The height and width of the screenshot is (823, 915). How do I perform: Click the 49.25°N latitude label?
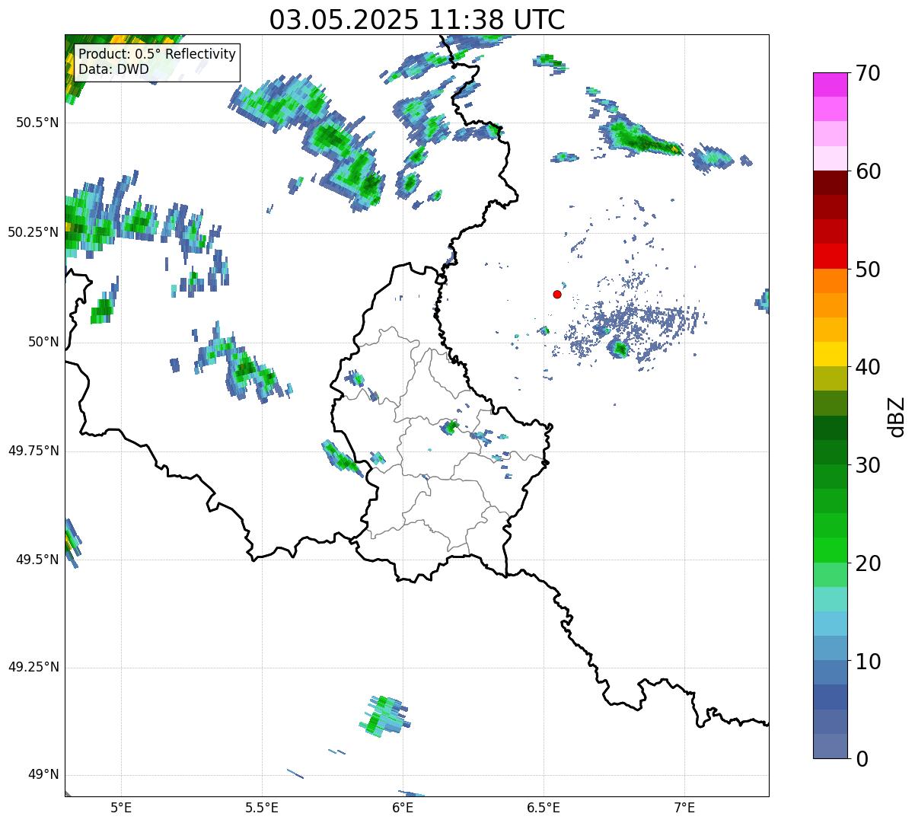click(33, 668)
